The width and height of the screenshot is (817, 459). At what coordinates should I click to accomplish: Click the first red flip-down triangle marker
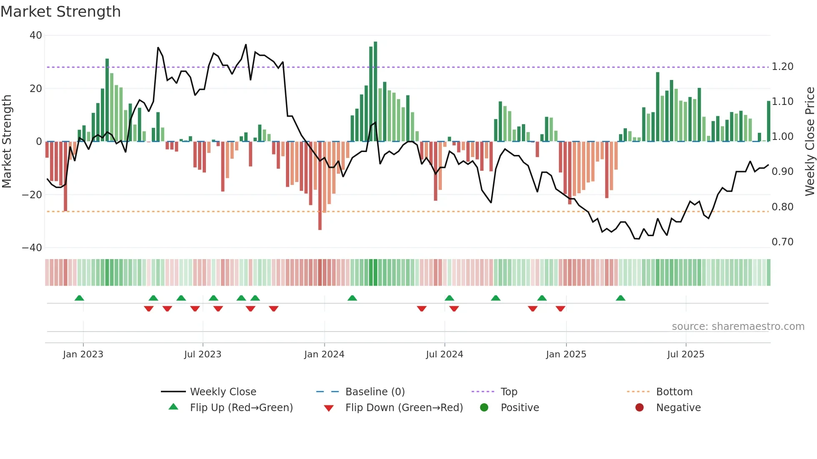pos(148,309)
